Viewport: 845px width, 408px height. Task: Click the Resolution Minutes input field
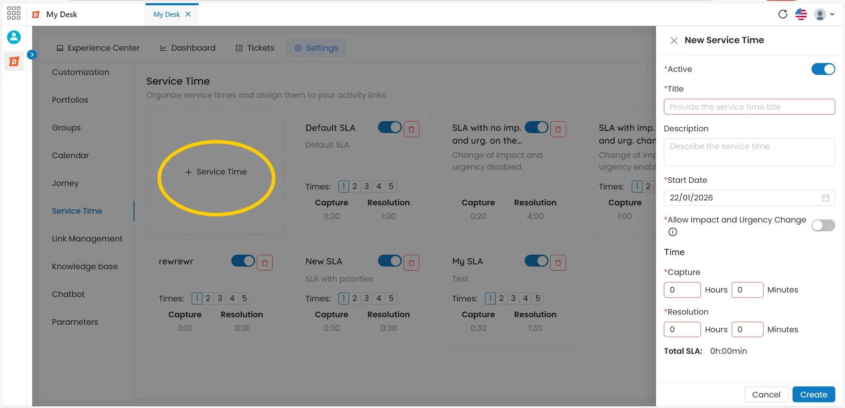pyautogui.click(x=747, y=330)
